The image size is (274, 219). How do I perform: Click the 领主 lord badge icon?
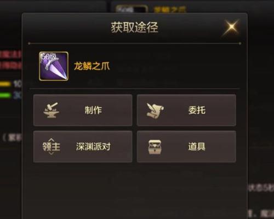(x=52, y=147)
